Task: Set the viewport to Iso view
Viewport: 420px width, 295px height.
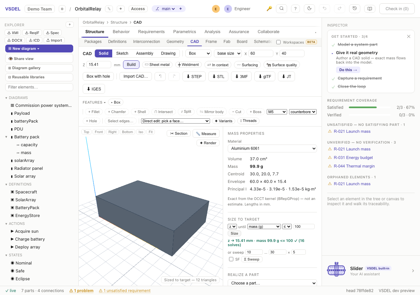Action: pyautogui.click(x=141, y=132)
